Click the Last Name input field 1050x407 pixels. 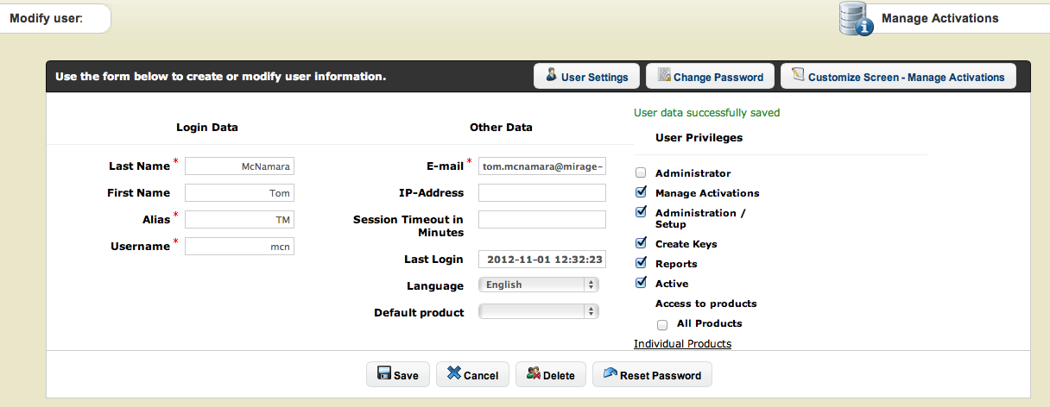[239, 166]
